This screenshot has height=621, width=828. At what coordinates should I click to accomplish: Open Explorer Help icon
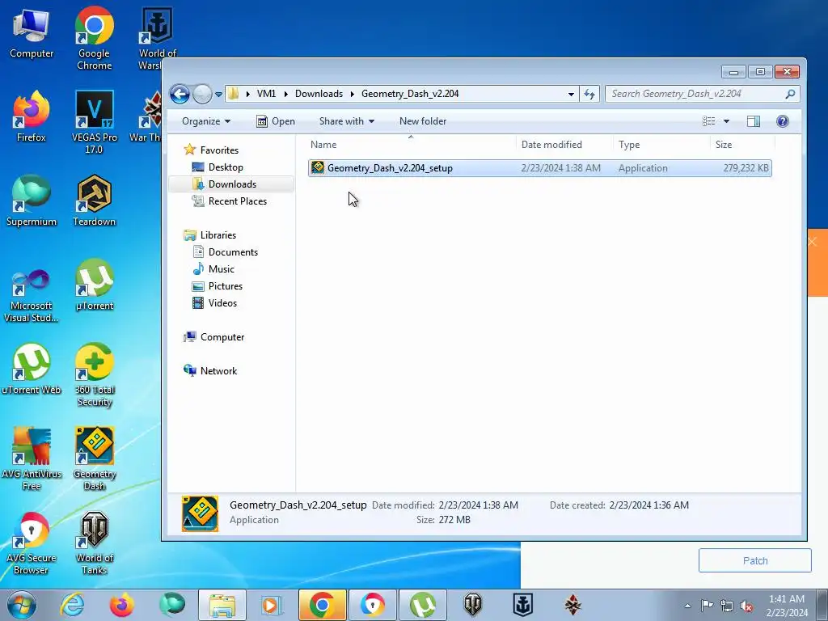pos(783,121)
